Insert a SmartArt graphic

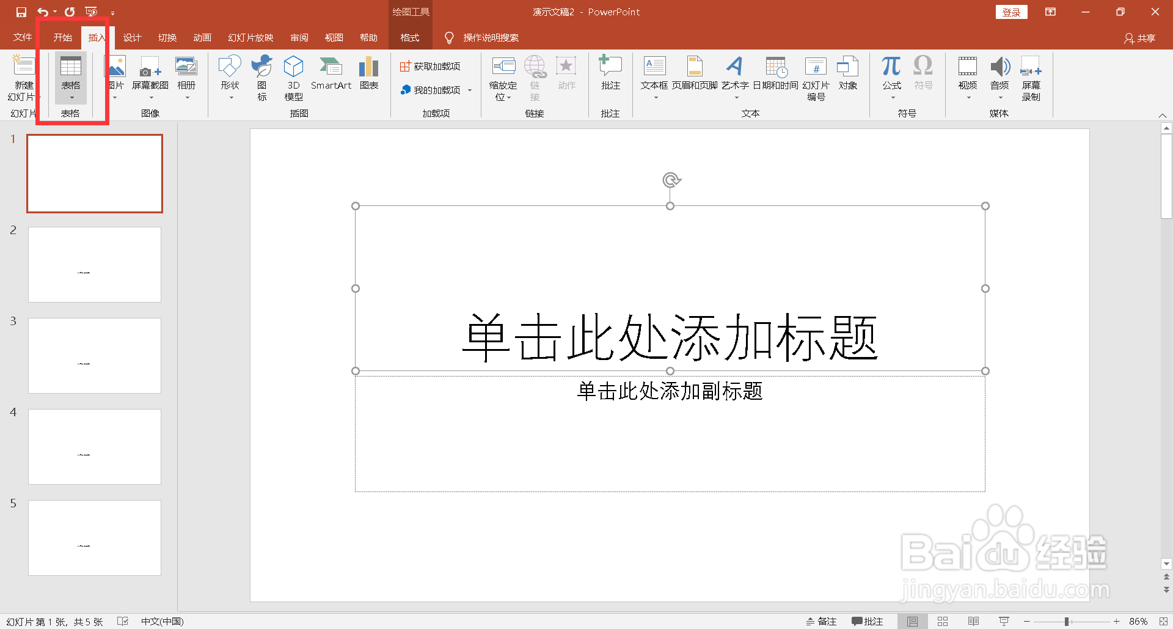(x=331, y=76)
